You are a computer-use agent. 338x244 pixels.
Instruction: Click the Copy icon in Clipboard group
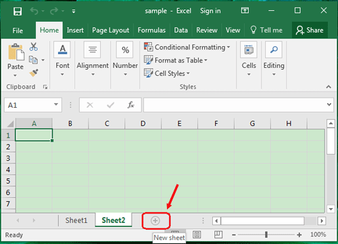[x=33, y=60]
